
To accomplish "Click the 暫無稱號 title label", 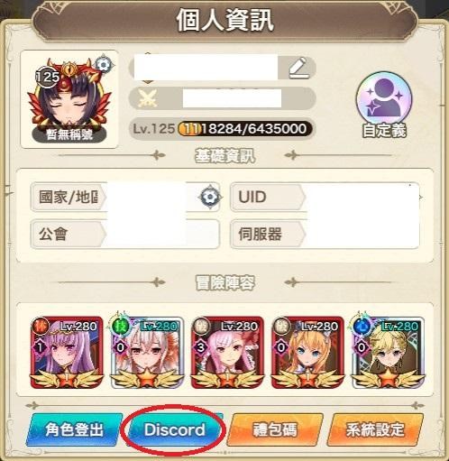I will (x=69, y=134).
